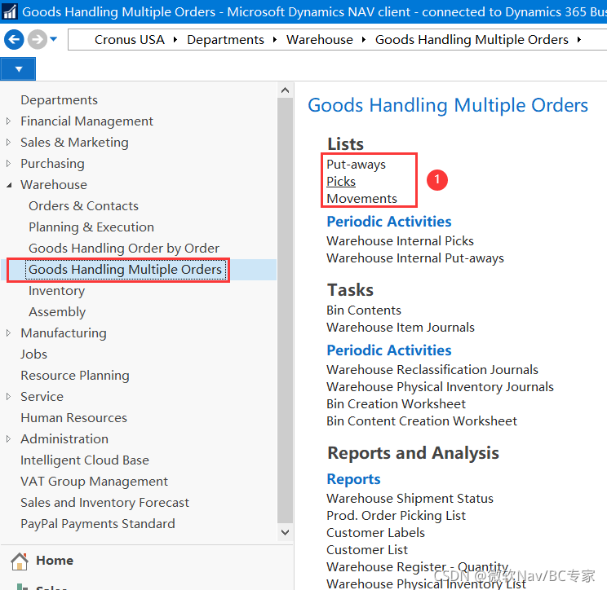The image size is (607, 590).
Task: Select Planning & Execution under Warehouse
Action: [91, 227]
